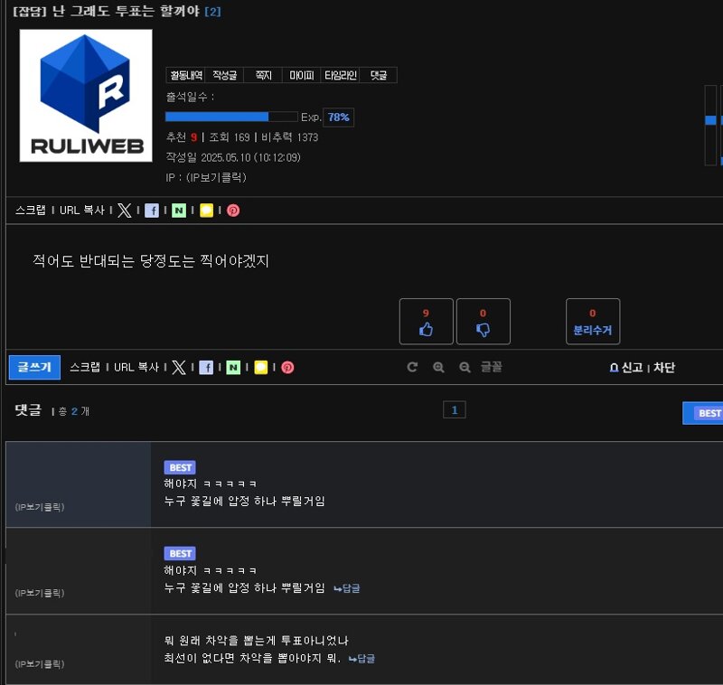Click upper URL 복사 link
Image resolution: width=723 pixels, height=685 pixels.
click(x=82, y=211)
